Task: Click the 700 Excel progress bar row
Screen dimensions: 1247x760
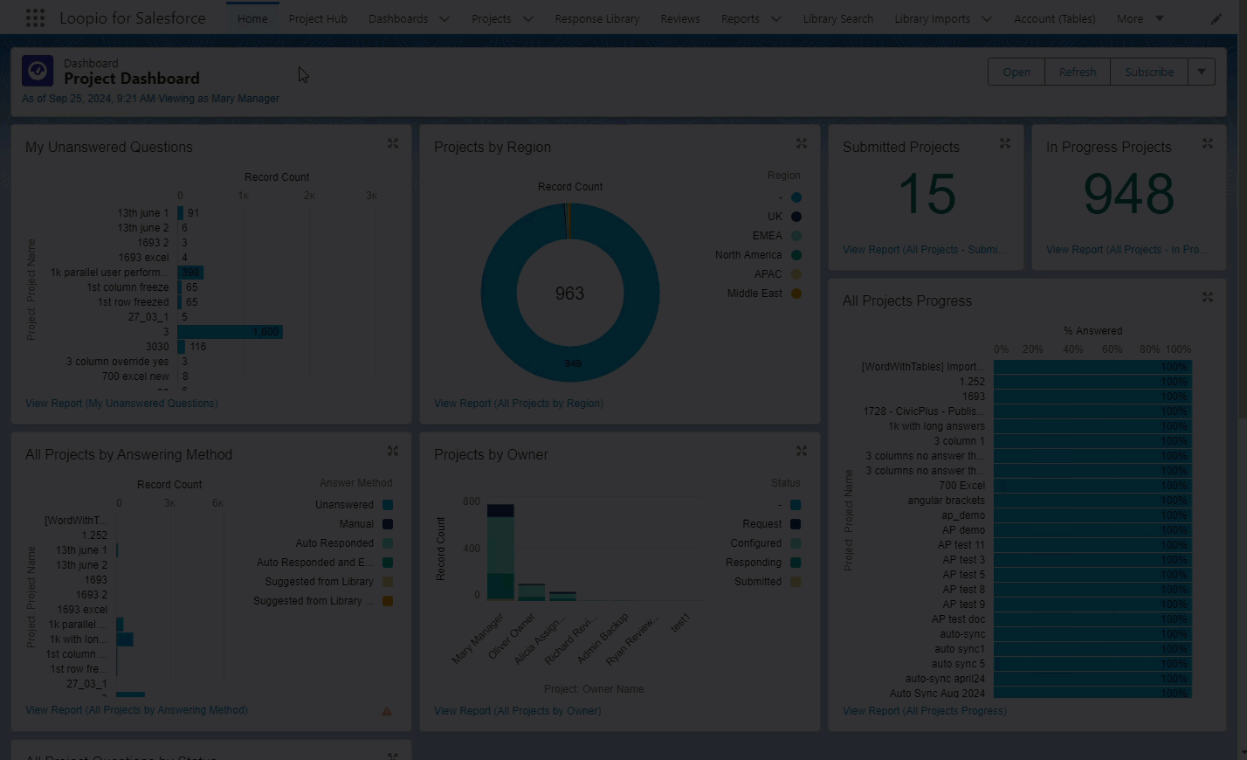Action: click(x=1092, y=486)
